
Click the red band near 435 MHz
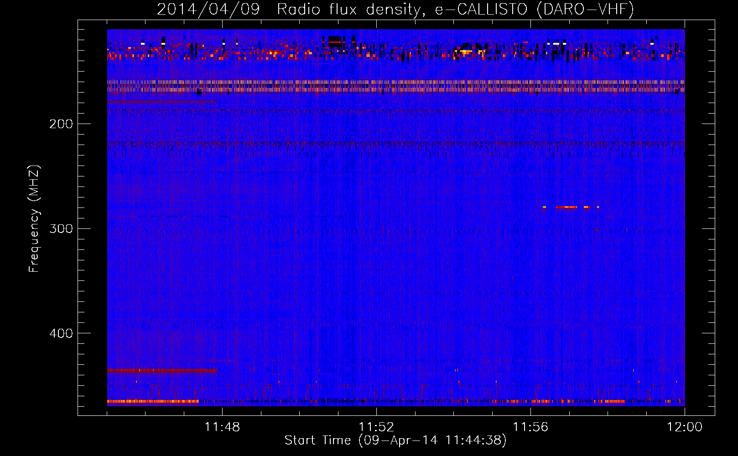click(162, 371)
